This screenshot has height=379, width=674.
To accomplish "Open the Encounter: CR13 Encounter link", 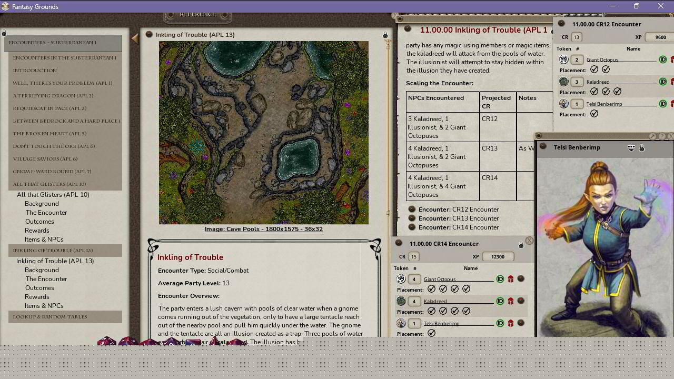I will pos(459,218).
